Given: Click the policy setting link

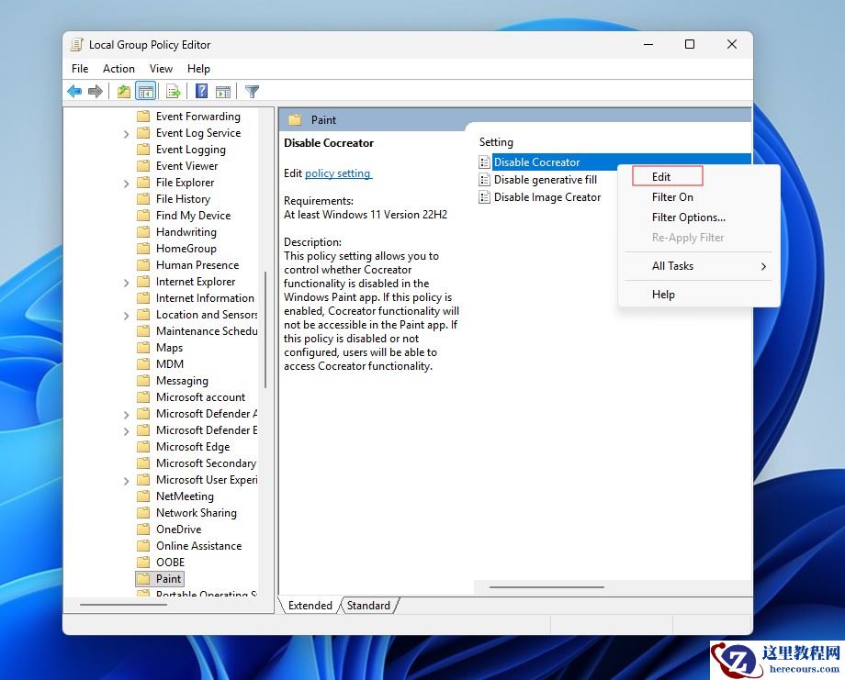Looking at the screenshot, I should click(x=338, y=173).
